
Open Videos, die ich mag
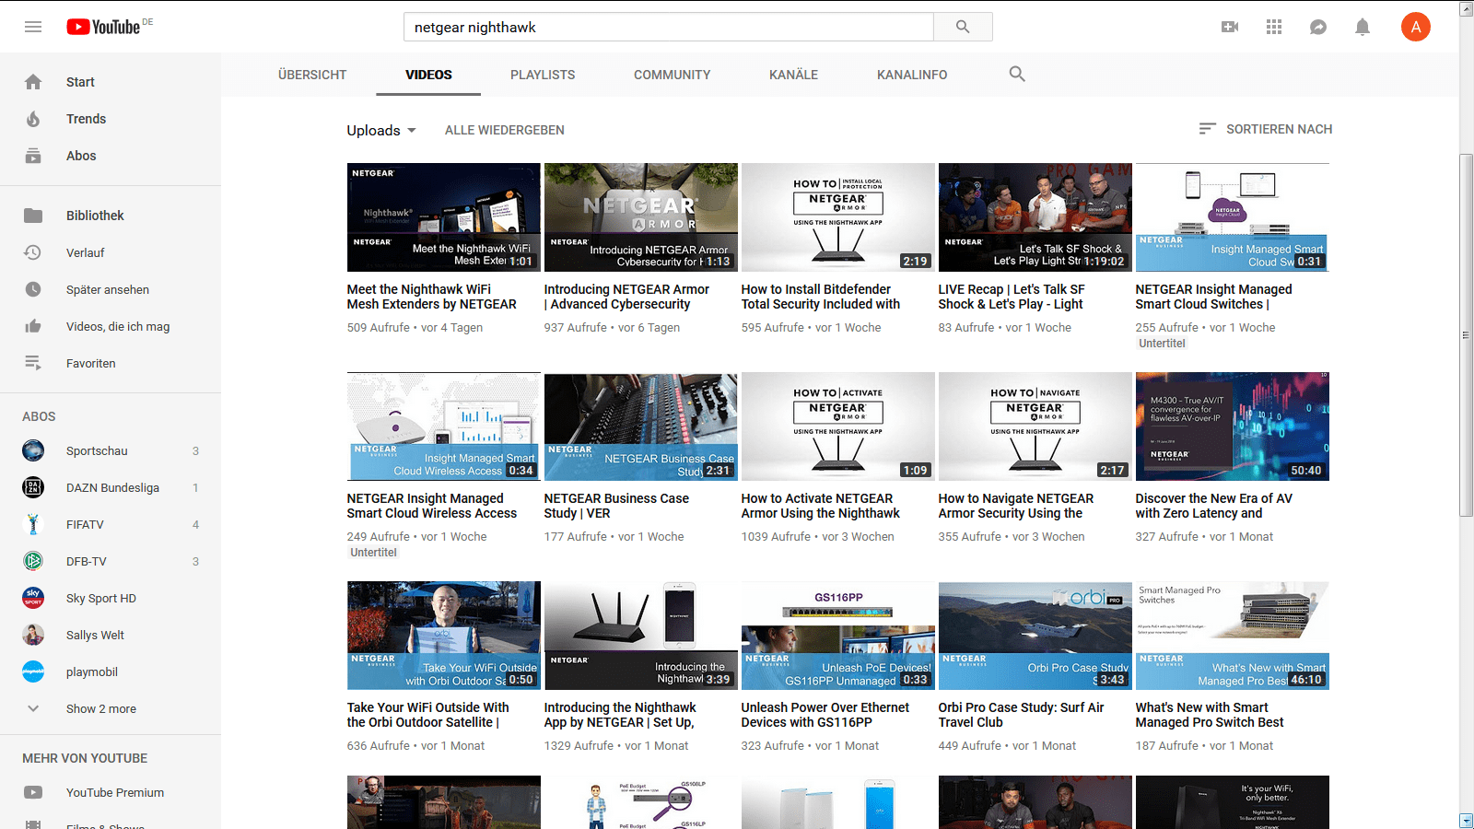[x=111, y=326]
